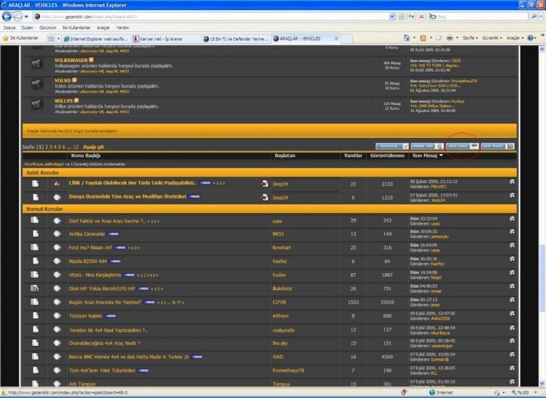The width and height of the screenshot is (546, 398).
Task: Click the Print icon in command bar
Action: pos(450,38)
